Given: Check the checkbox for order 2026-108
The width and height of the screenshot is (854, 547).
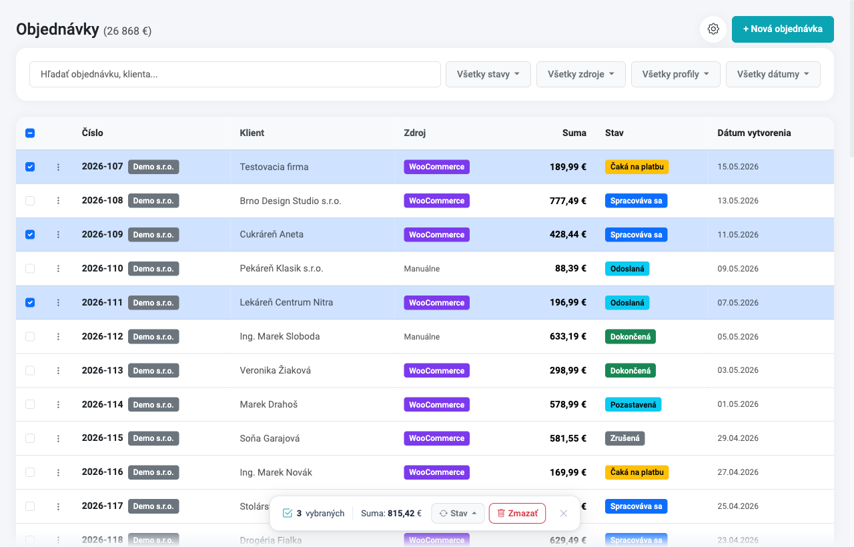Looking at the screenshot, I should [x=30, y=201].
